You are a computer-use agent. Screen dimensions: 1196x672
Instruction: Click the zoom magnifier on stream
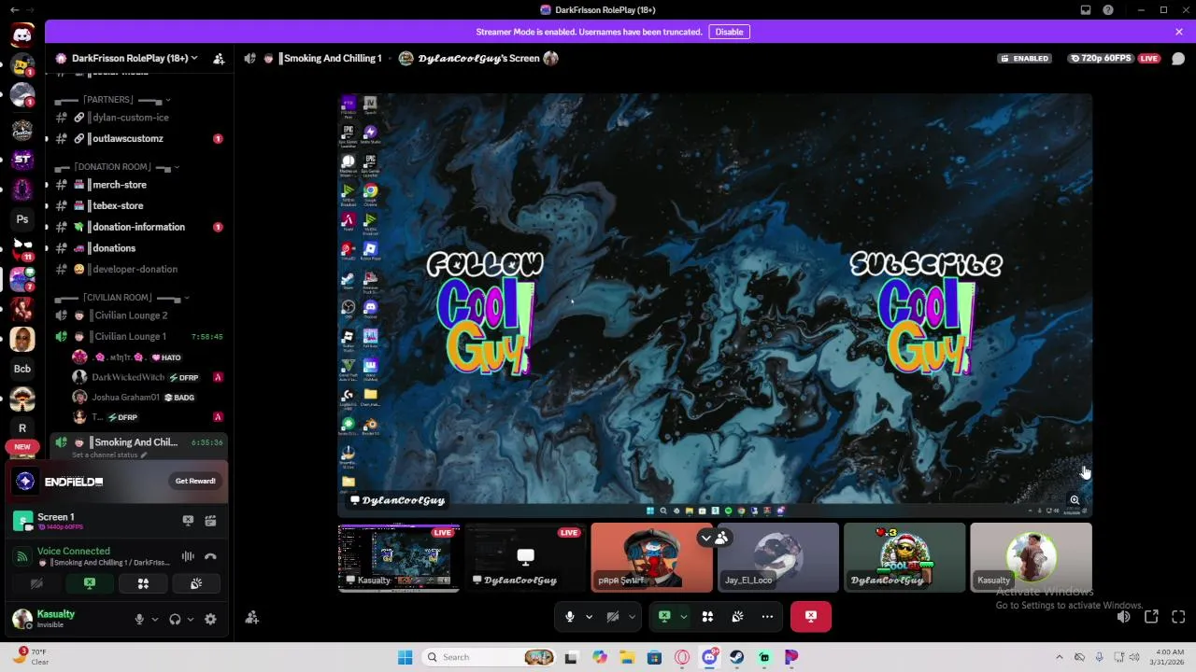coord(1075,500)
